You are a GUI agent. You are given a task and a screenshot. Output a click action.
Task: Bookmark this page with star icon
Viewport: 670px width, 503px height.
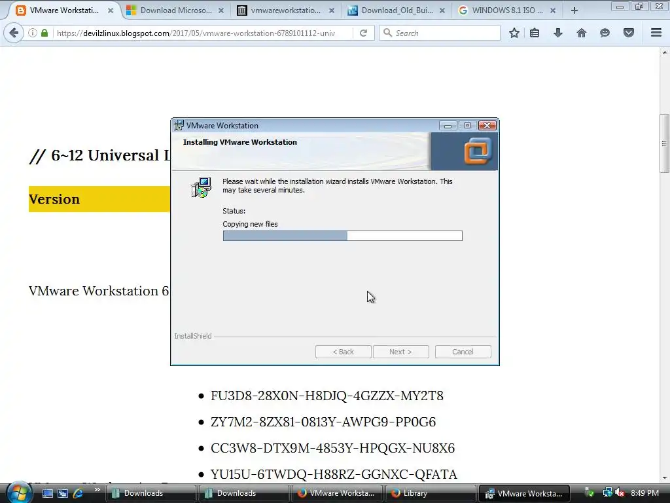pos(514,33)
